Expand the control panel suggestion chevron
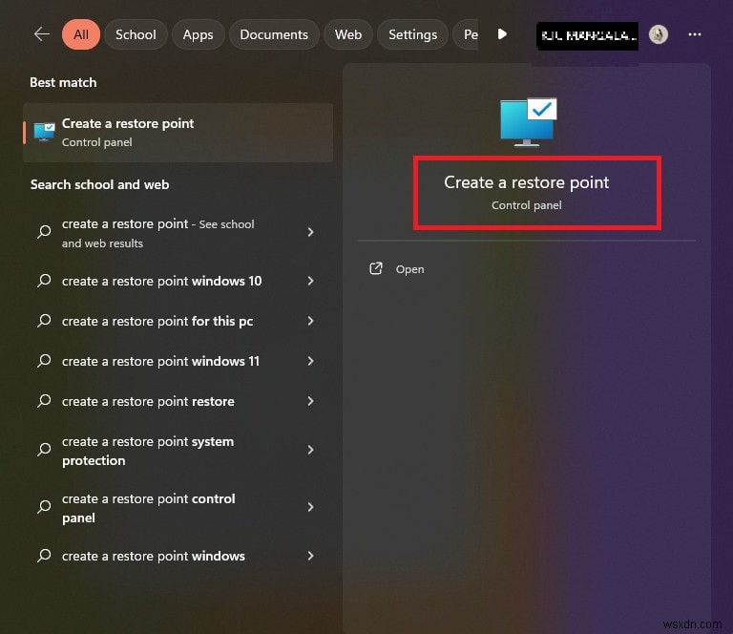Image resolution: width=733 pixels, height=634 pixels. pyautogui.click(x=310, y=507)
